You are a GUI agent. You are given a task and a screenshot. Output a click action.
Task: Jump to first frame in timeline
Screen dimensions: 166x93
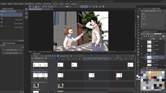click(46, 56)
